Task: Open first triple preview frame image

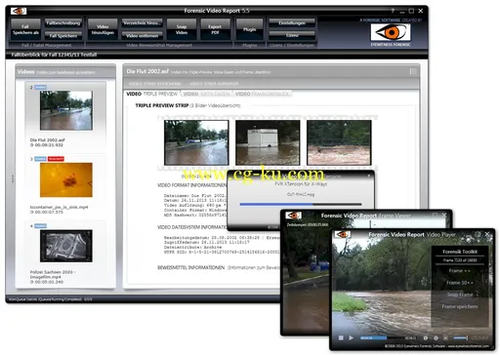Action: (196, 142)
